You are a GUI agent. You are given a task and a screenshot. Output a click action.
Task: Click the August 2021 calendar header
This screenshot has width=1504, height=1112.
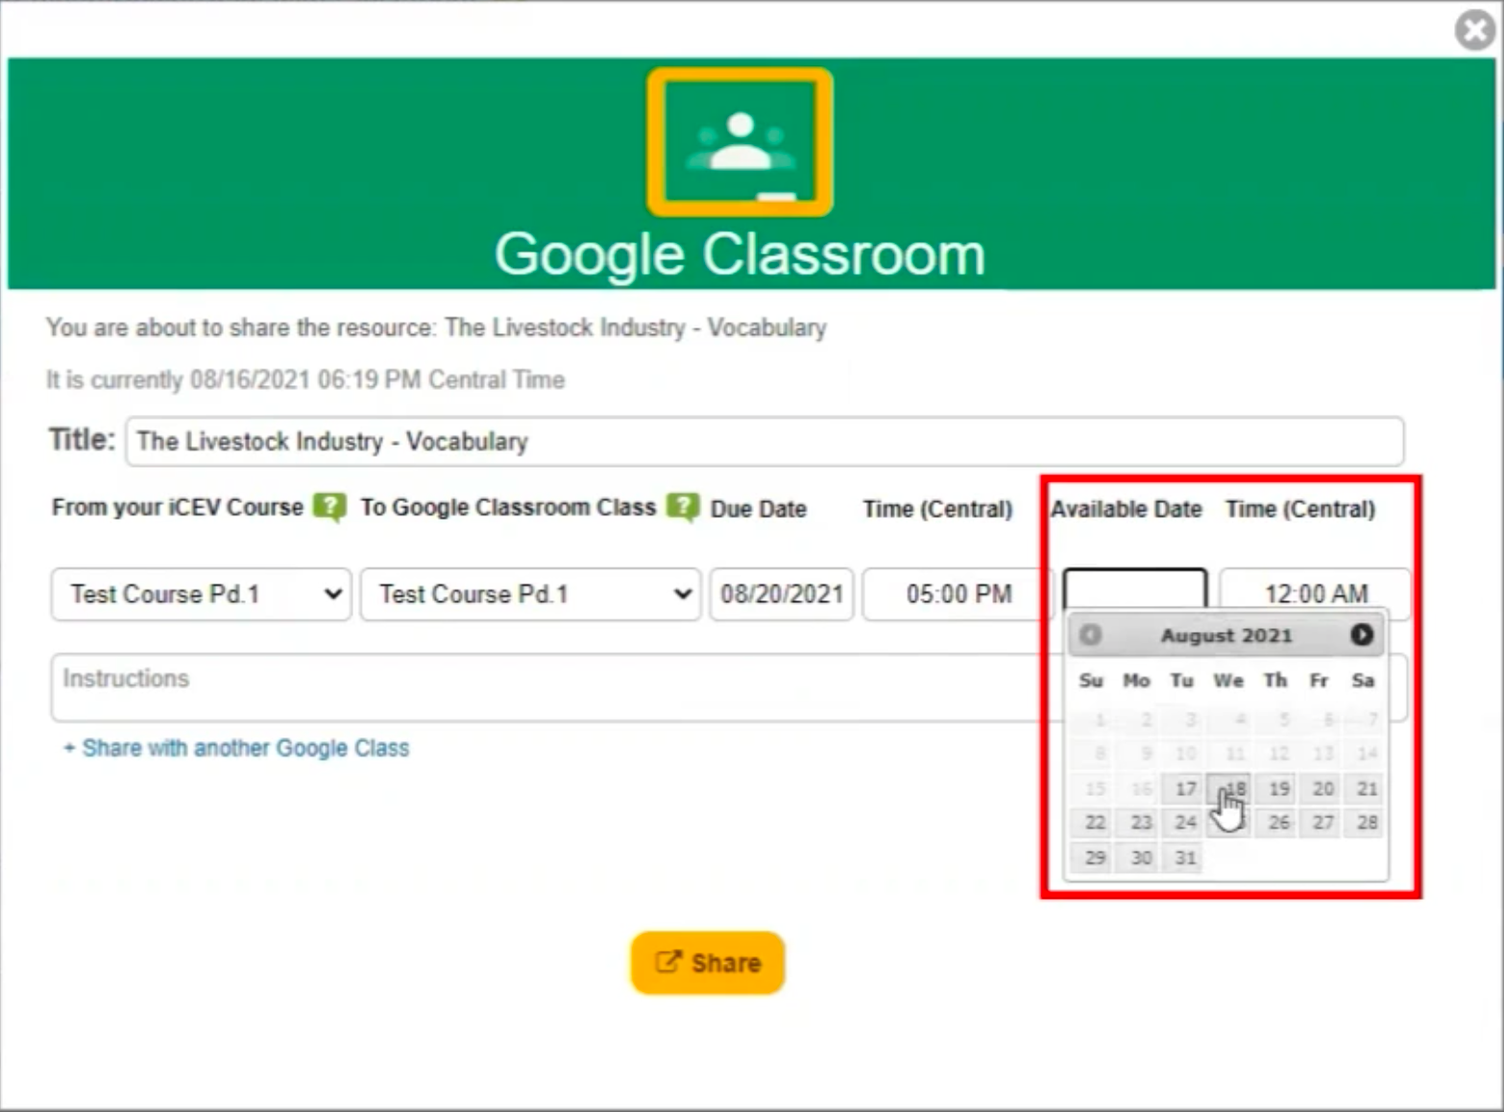(1226, 635)
